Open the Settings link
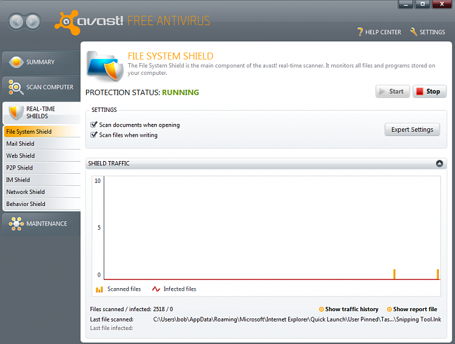Viewport: 455px width, 344px height. coord(427,32)
